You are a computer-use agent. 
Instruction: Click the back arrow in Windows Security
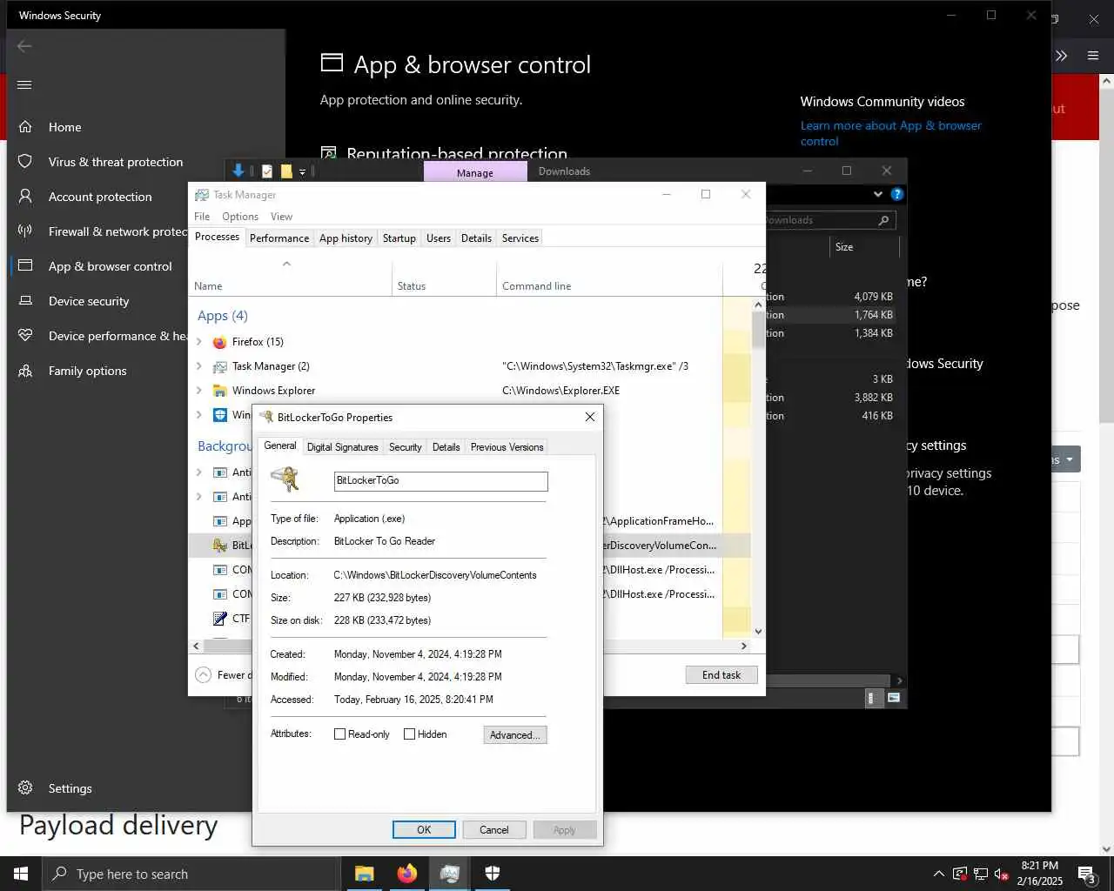tap(24, 46)
